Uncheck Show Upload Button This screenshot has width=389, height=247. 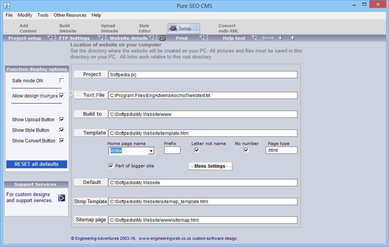[x=62, y=120]
